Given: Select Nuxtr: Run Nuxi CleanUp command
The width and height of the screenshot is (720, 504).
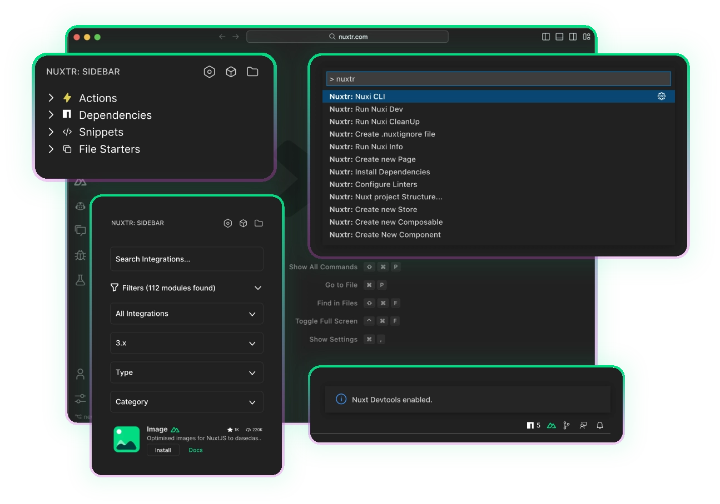Looking at the screenshot, I should [498, 122].
